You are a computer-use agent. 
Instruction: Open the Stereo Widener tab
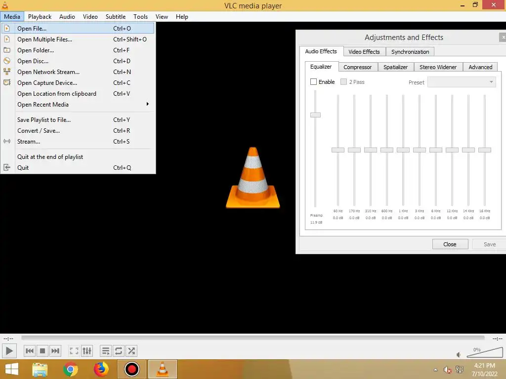(x=438, y=67)
